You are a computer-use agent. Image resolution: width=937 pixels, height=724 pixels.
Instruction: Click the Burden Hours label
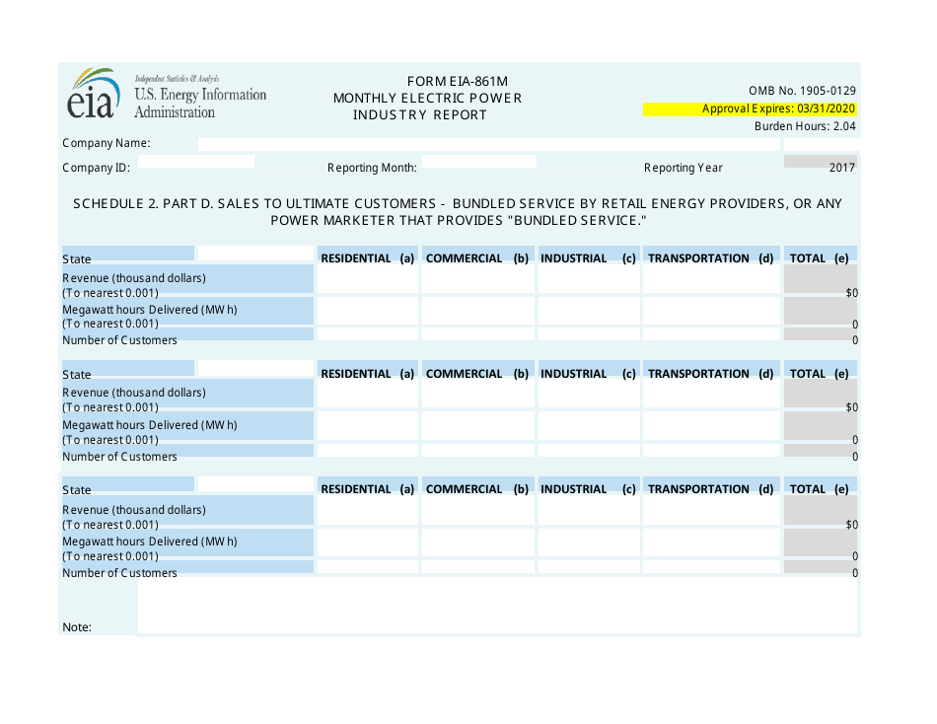click(x=804, y=125)
